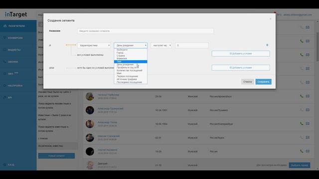Choose Профиль в соц.сети option

131,68
